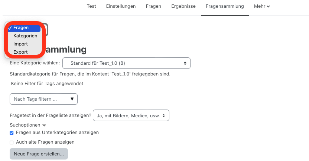Expand the 'Fragetext in der Frageliste anzeigen' selector

point(131,115)
